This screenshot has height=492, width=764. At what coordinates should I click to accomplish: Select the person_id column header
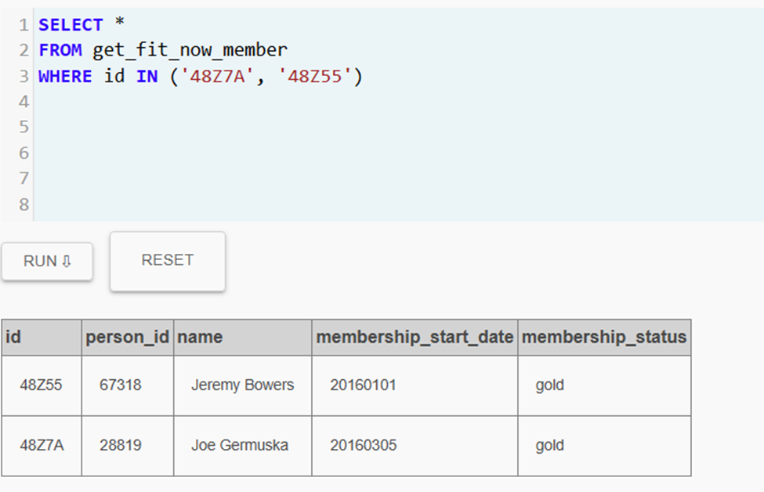(128, 337)
